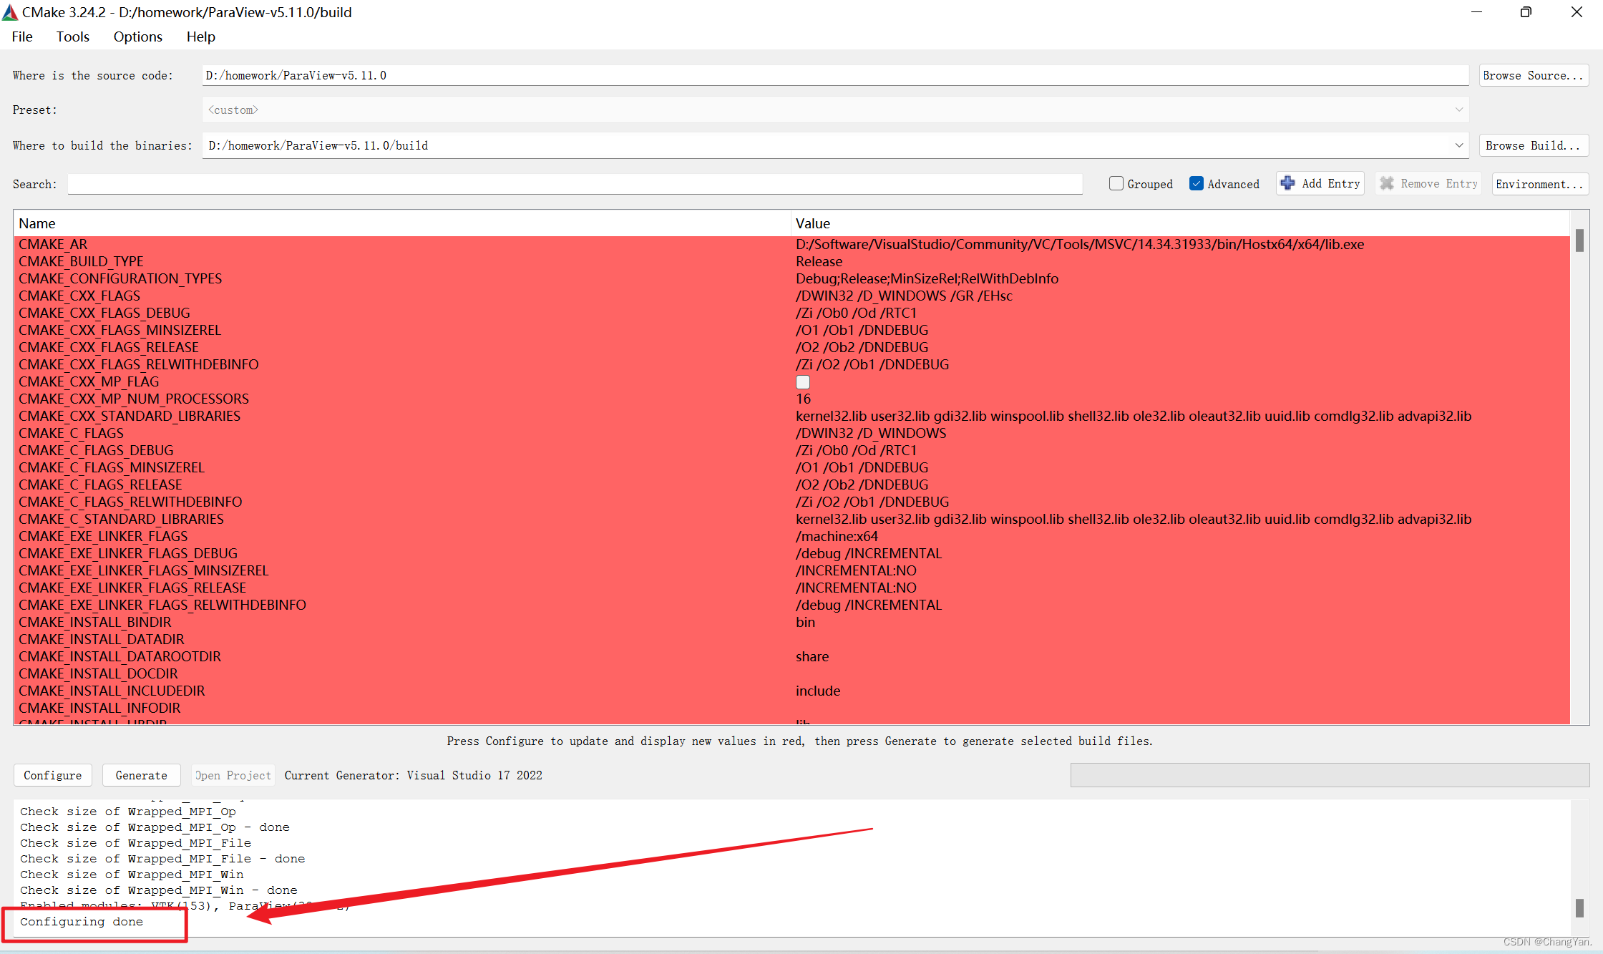Select the CMAKE_C_FLAGS_MINSIZEREL entry

[112, 467]
